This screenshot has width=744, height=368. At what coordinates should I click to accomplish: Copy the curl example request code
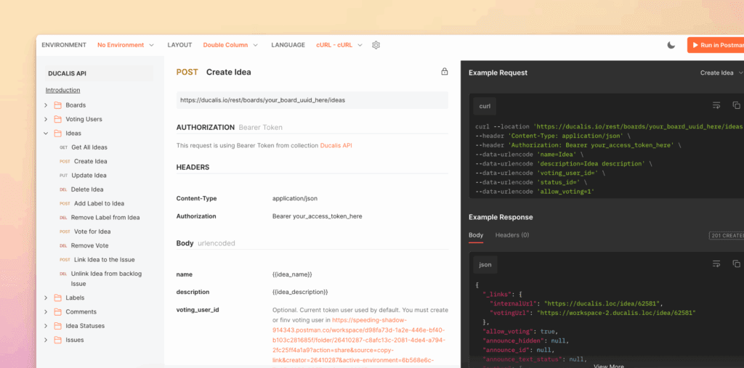[x=736, y=105]
